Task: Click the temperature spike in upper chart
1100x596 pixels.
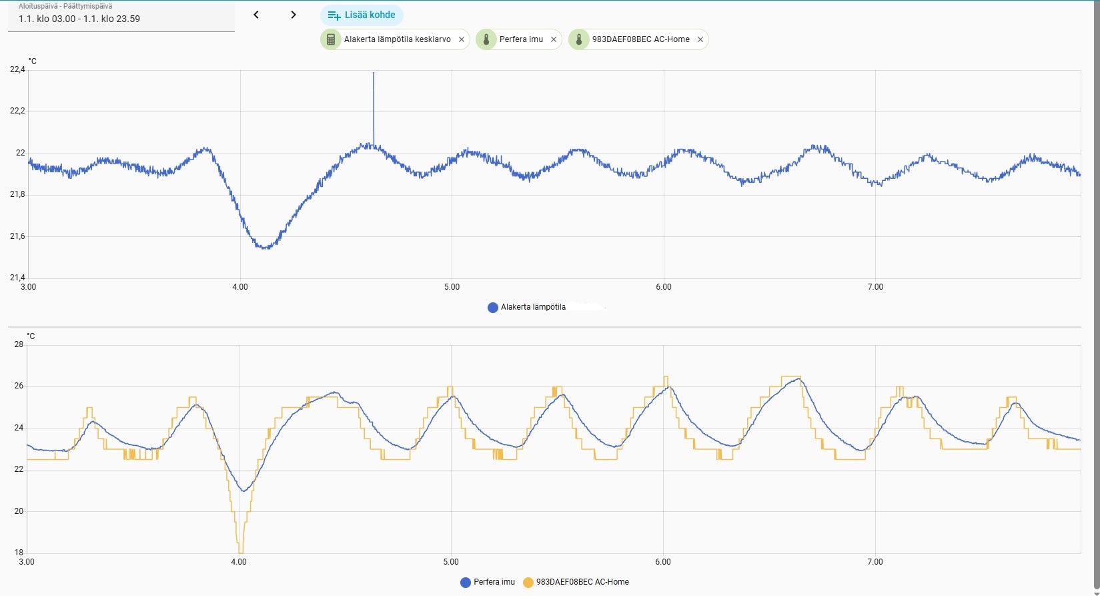Action: [374, 100]
